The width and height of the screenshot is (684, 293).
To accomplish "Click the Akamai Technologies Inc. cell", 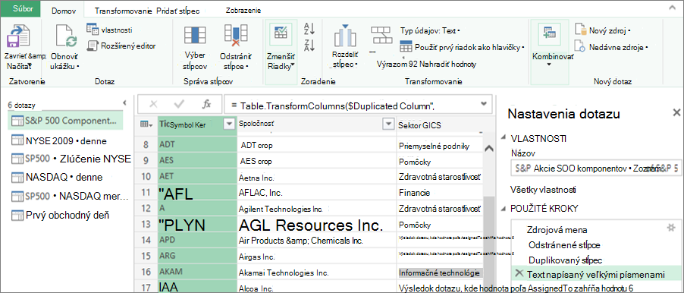I will tap(316, 273).
